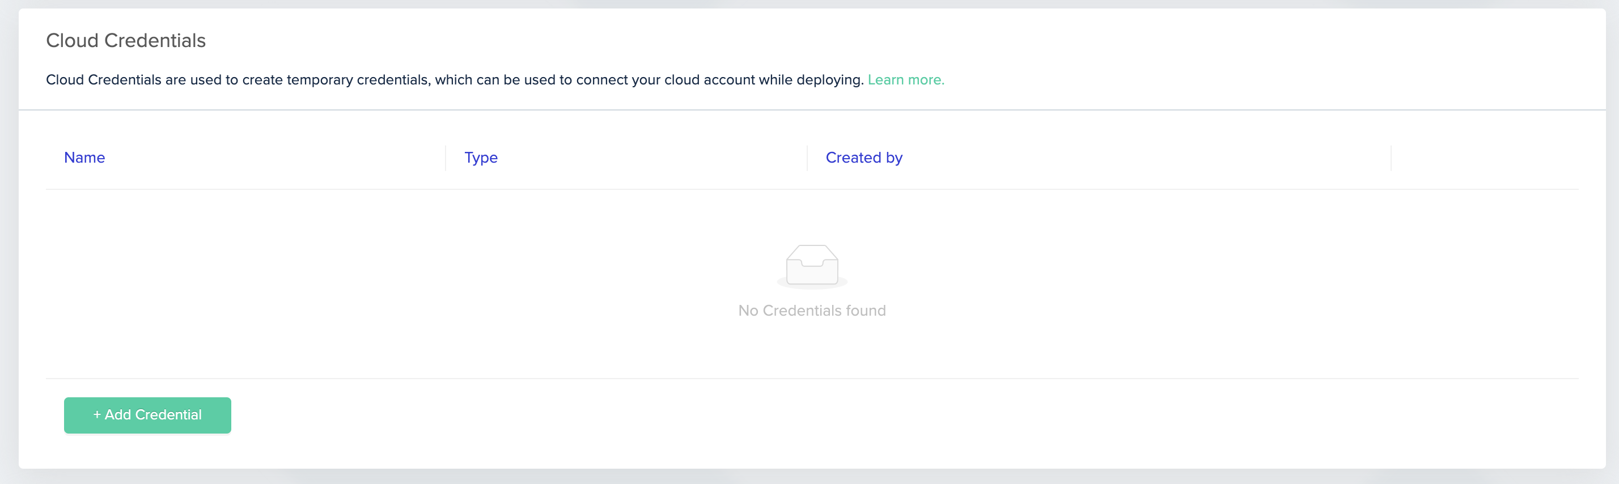The height and width of the screenshot is (484, 1619).
Task: Select the Name column header
Action: (84, 158)
